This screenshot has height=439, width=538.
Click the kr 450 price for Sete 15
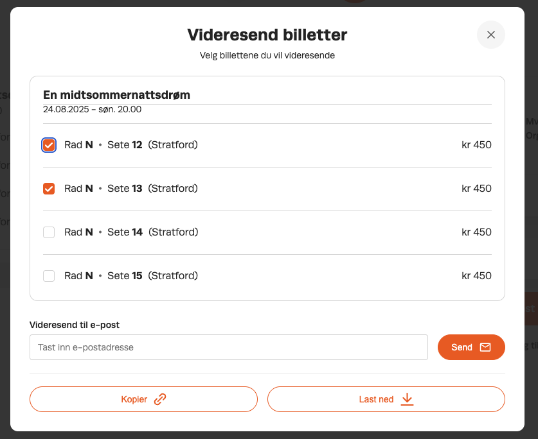[x=476, y=276]
